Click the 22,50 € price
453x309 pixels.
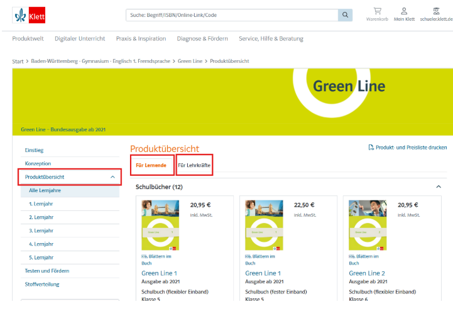[304, 205]
